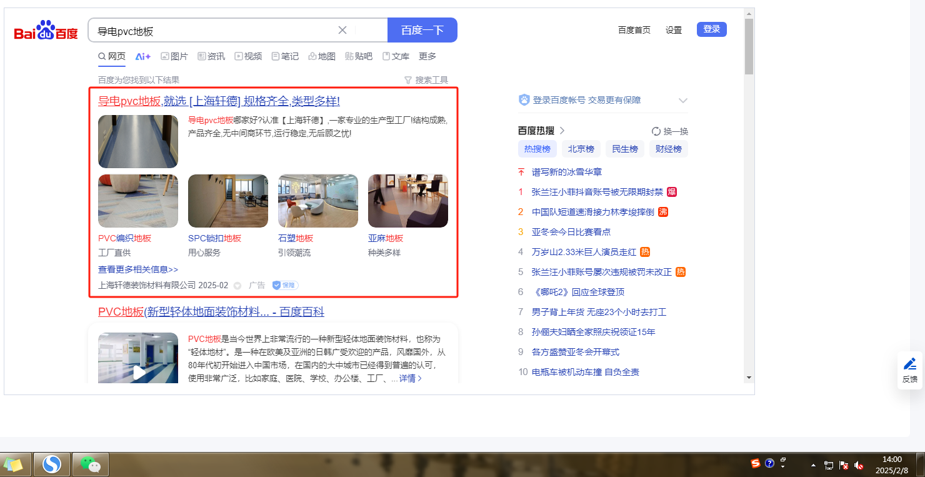Open the 搜索工具 filter
Screen dimensions: 925x477
(x=426, y=80)
